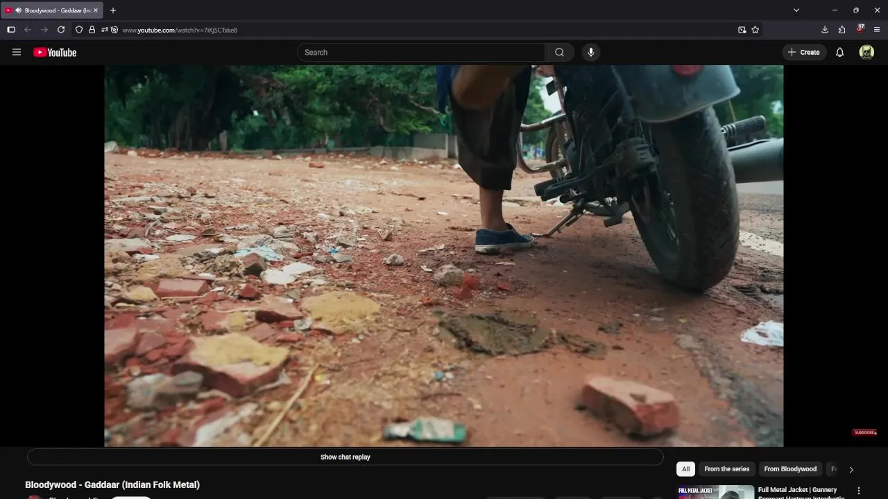The image size is (888, 499).
Task: Select the All filter chip
Action: (685, 469)
